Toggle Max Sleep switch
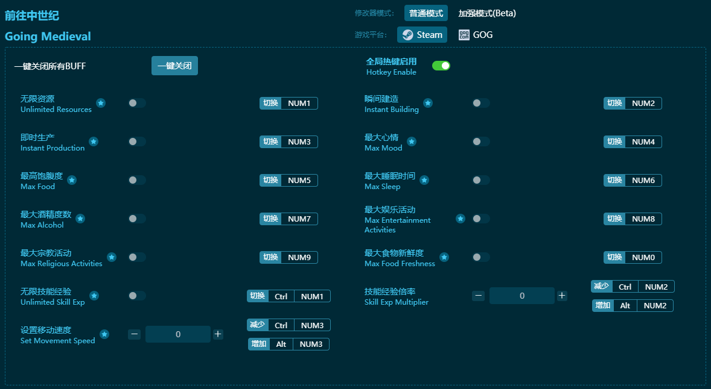 [480, 180]
